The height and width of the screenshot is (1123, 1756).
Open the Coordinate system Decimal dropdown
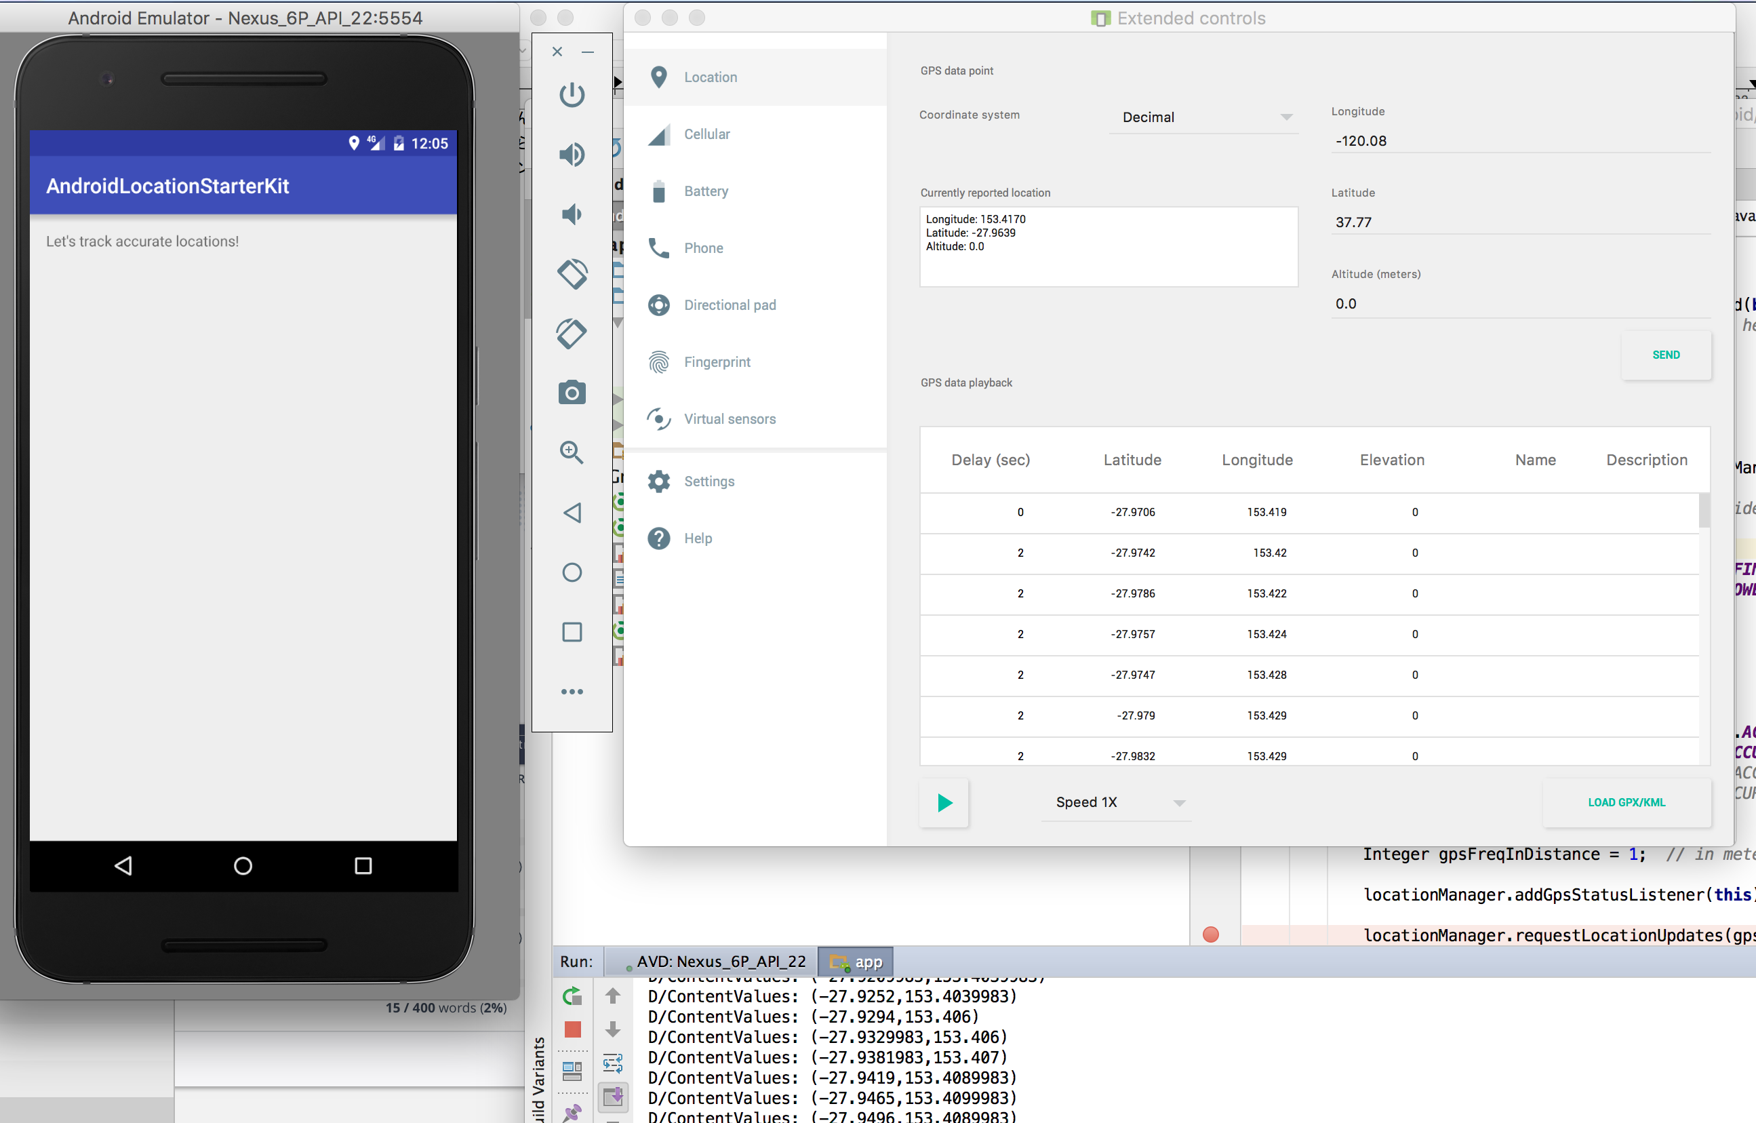tap(1204, 117)
